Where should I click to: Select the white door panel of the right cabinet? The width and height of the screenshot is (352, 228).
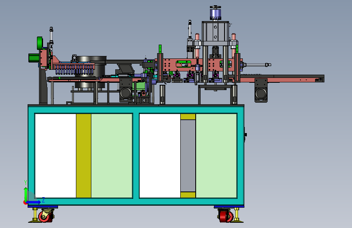[160, 156]
